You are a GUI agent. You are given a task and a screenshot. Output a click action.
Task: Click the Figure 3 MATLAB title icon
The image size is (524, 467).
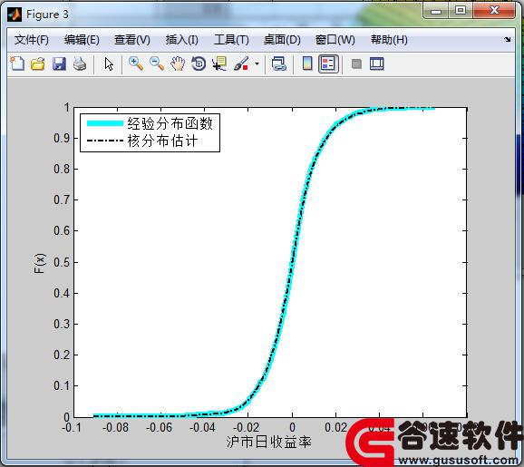pyautogui.click(x=15, y=15)
